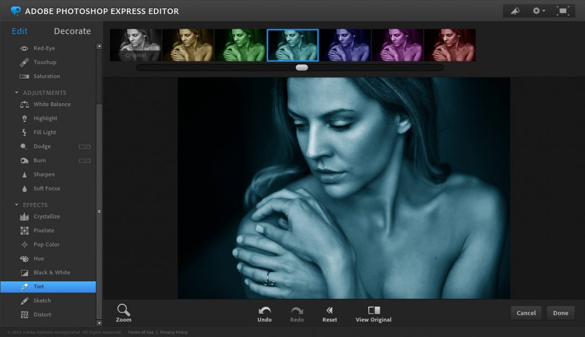Click the feedback megaphone icon at top right
The image size is (585, 337).
515,11
